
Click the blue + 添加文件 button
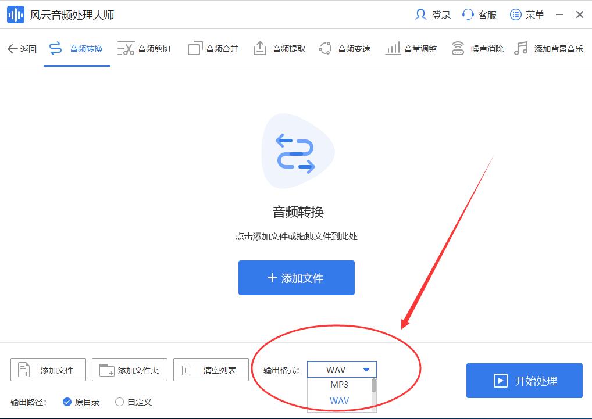click(x=297, y=278)
